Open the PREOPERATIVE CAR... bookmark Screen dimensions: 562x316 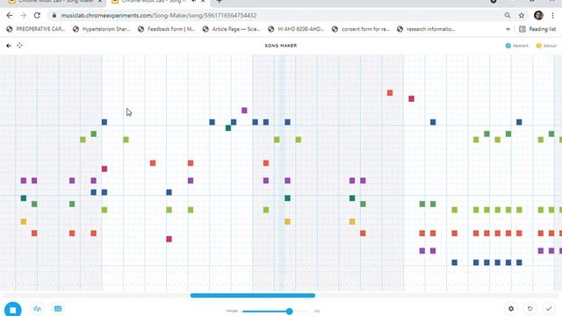click(36, 29)
